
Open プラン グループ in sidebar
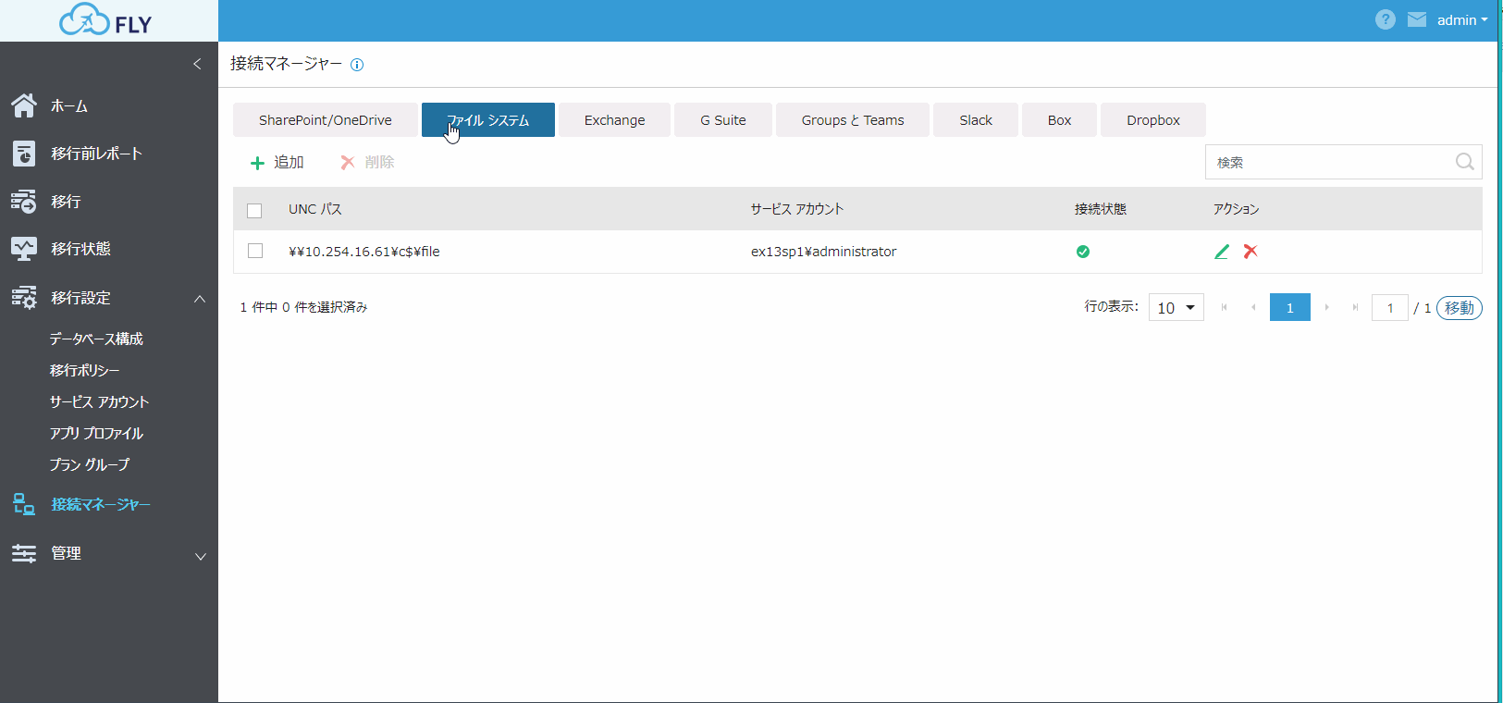[90, 464]
